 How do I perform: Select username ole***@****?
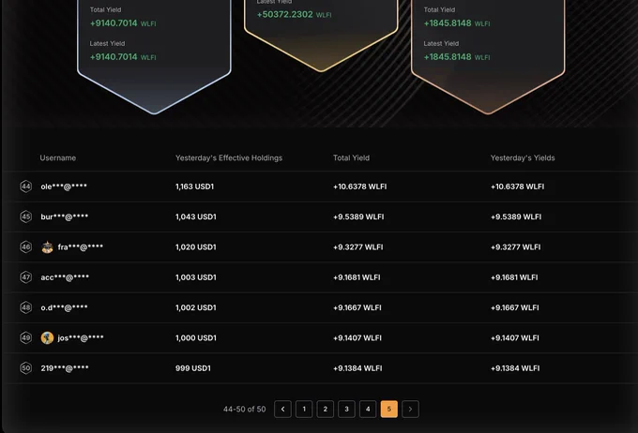click(x=64, y=187)
